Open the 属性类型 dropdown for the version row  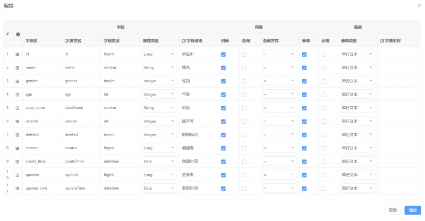(159, 121)
